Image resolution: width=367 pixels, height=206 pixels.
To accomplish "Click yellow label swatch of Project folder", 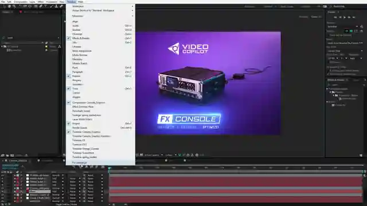I will tap(46, 46).
